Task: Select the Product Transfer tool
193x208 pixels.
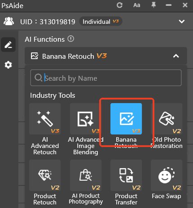Action: coord(126,175)
